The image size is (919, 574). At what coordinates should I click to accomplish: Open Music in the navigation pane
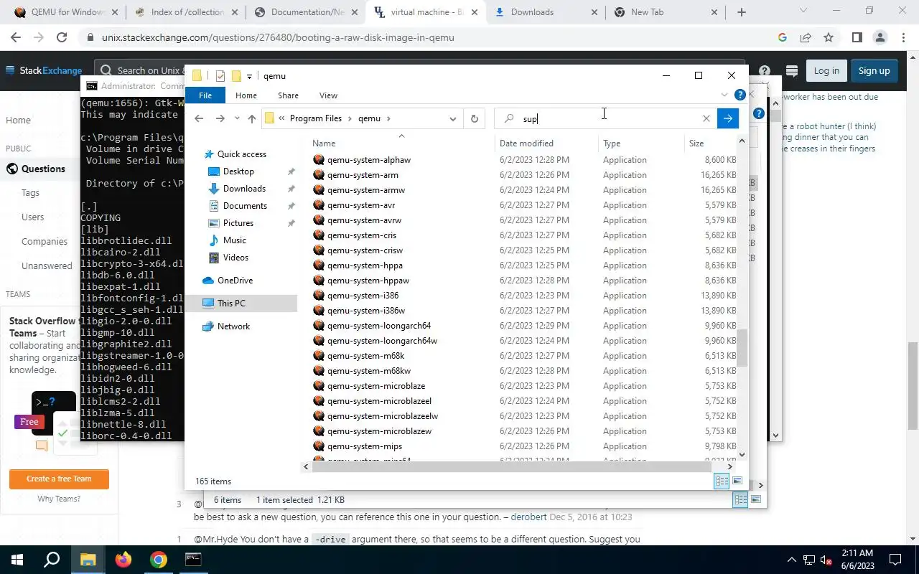(x=235, y=240)
